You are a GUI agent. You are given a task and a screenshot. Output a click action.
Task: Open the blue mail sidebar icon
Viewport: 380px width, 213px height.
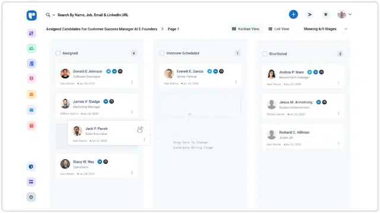click(x=31, y=110)
